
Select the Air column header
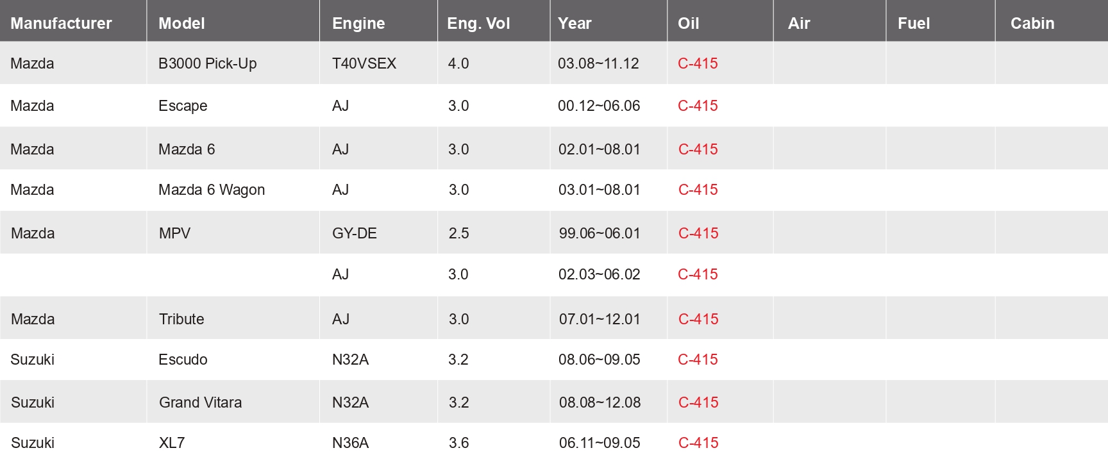tap(799, 23)
